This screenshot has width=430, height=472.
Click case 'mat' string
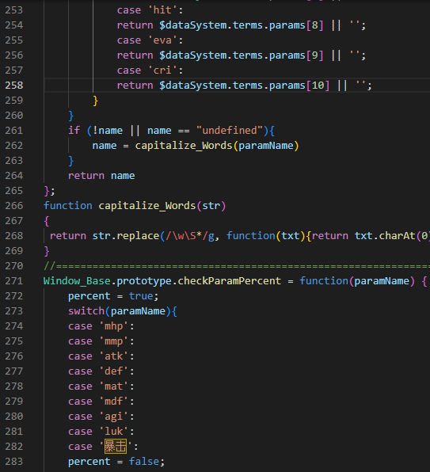113,386
